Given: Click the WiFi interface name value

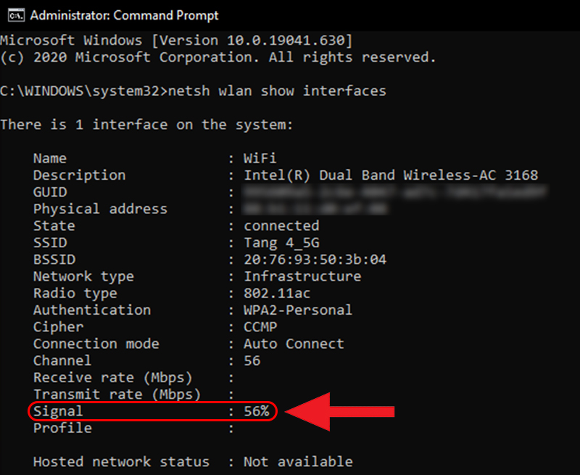Looking at the screenshot, I should point(260,158).
